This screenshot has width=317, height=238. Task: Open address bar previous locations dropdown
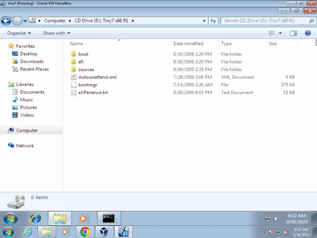pos(204,21)
